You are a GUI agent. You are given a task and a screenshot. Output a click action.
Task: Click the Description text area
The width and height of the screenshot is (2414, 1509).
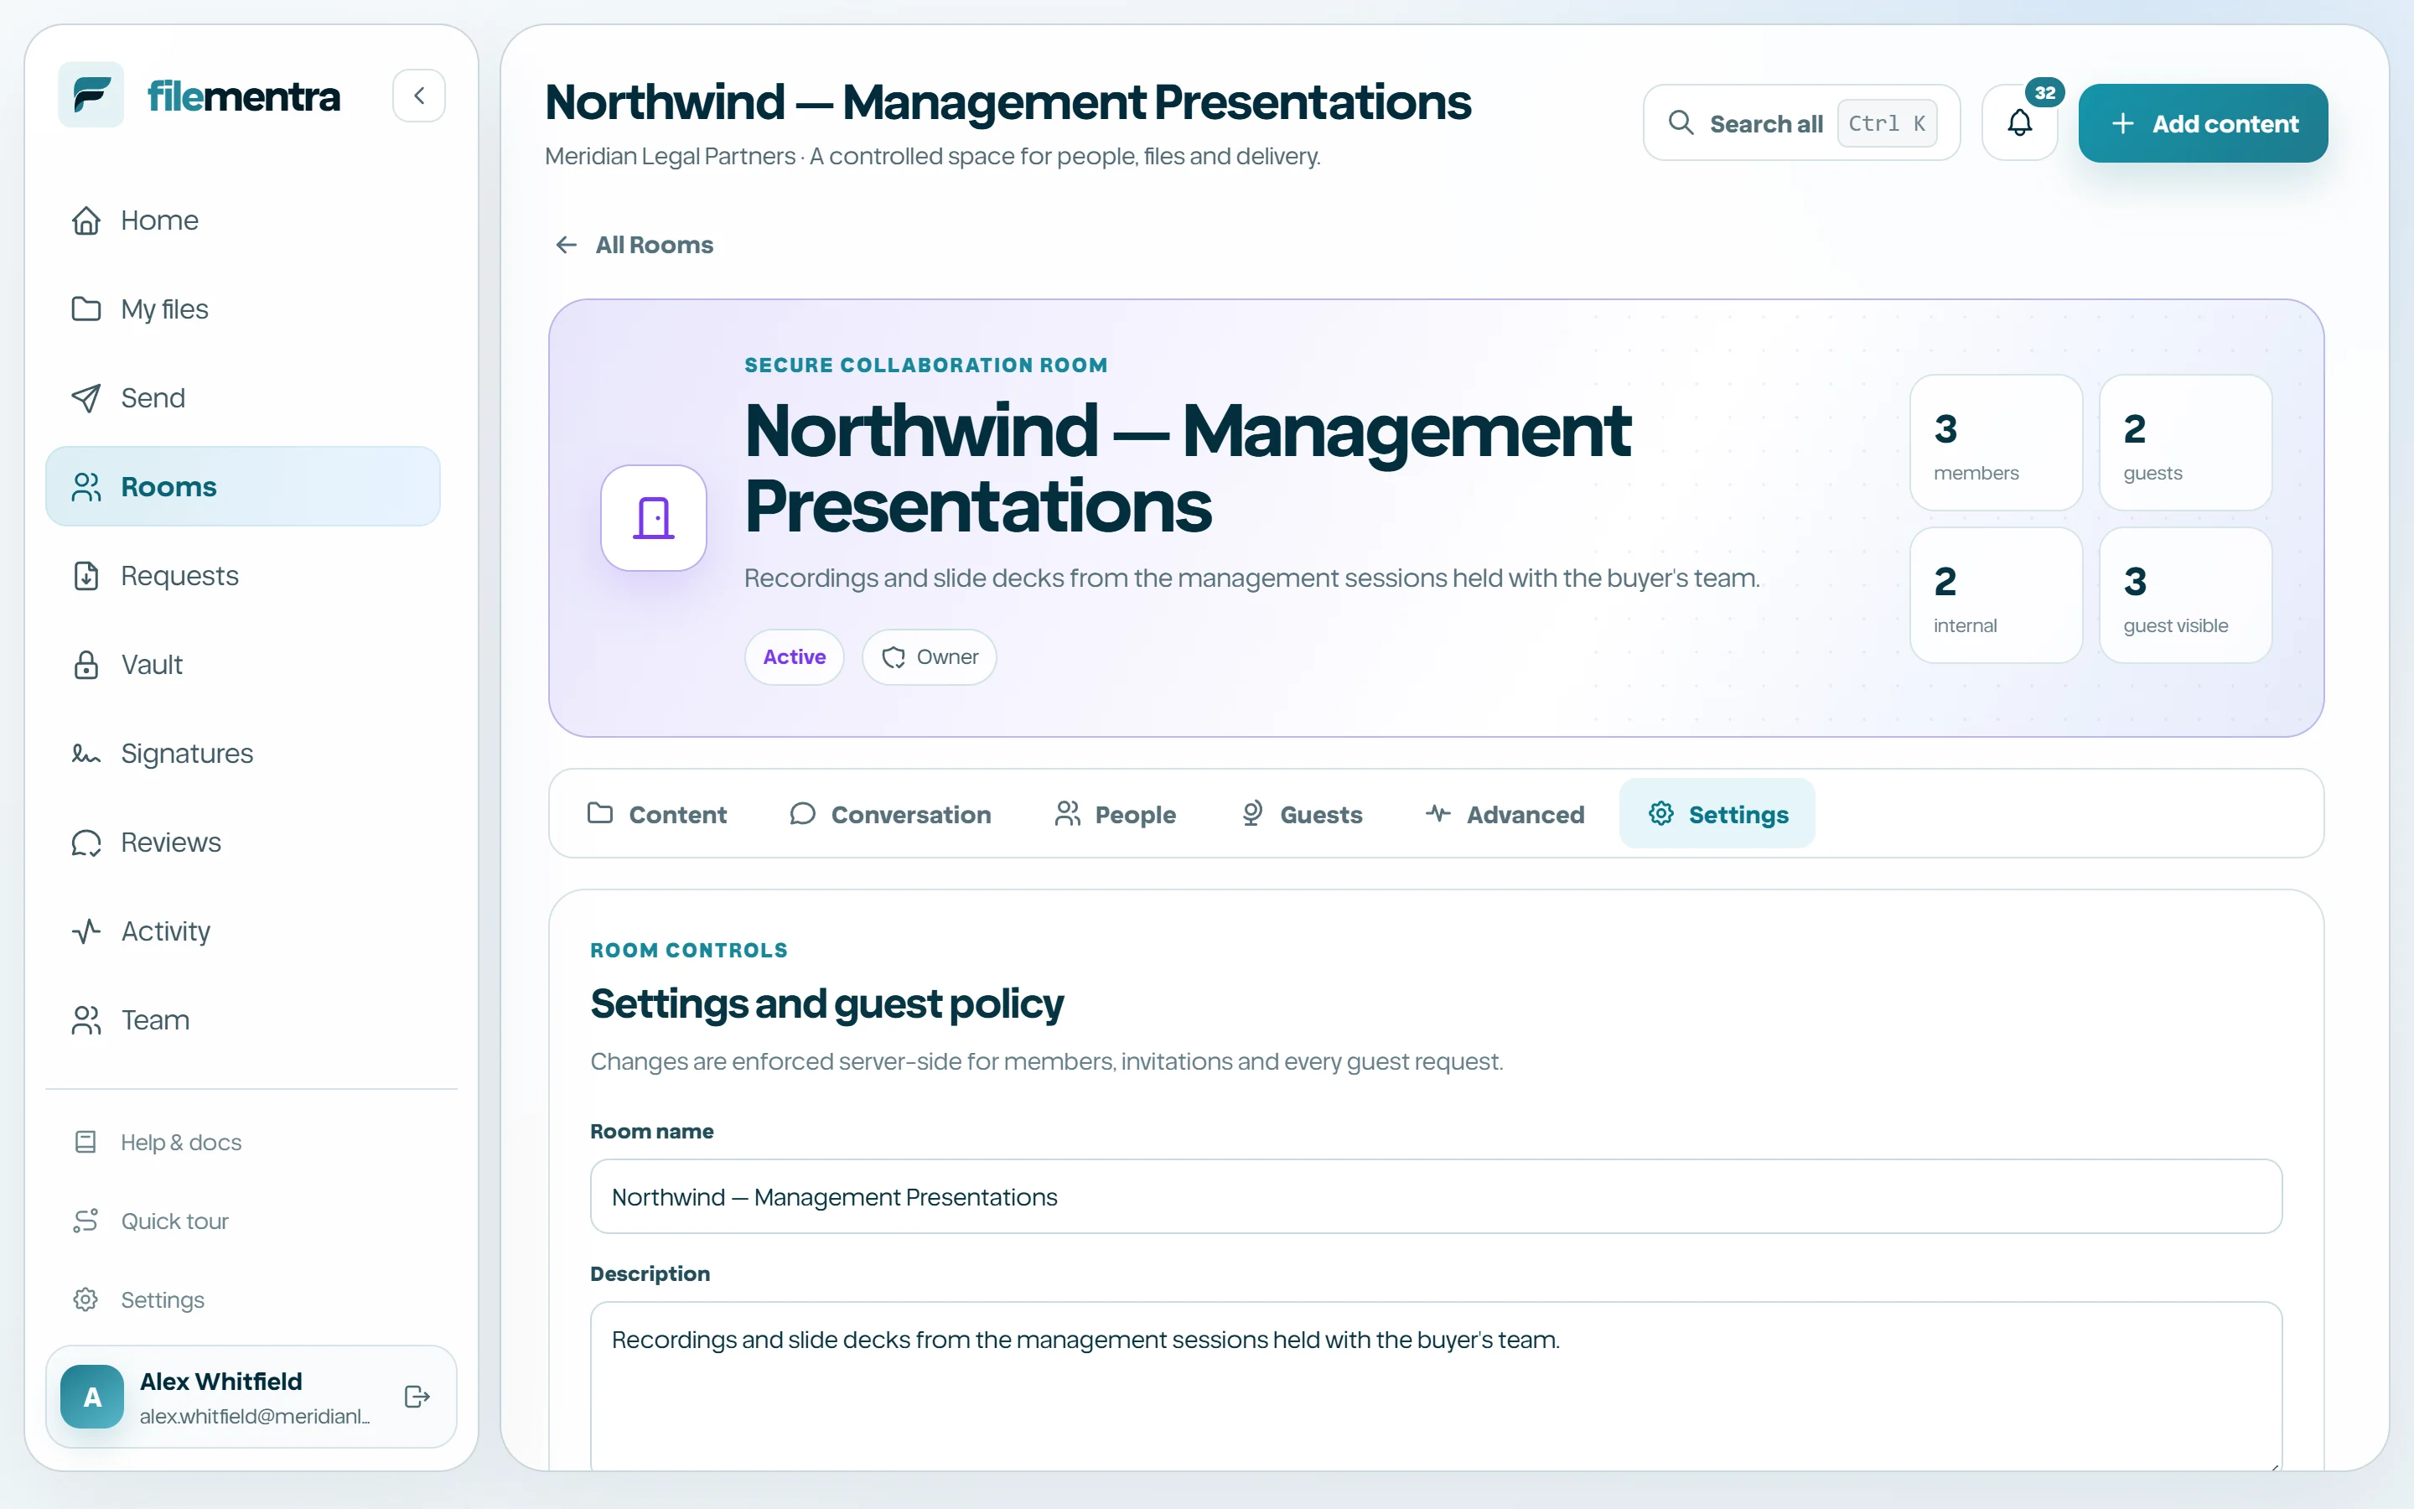1436,1385
